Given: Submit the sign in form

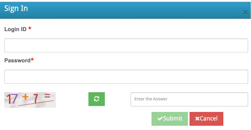Looking at the screenshot, I should tap(170, 119).
